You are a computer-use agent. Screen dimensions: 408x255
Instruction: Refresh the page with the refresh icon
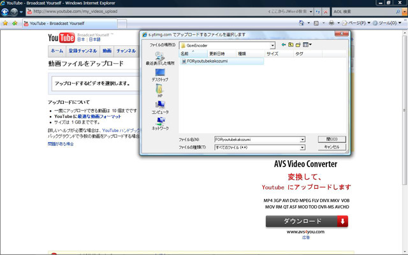coord(317,11)
